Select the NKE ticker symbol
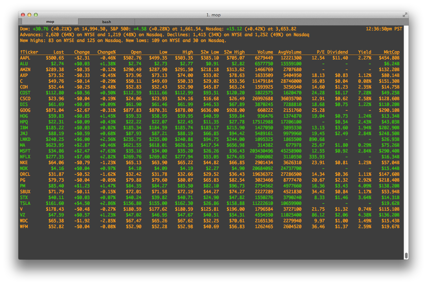427x285 pixels. pos(24,163)
